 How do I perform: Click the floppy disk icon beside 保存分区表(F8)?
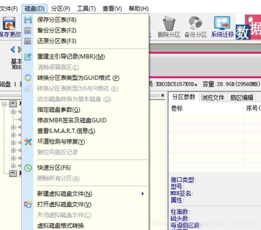tap(28, 20)
